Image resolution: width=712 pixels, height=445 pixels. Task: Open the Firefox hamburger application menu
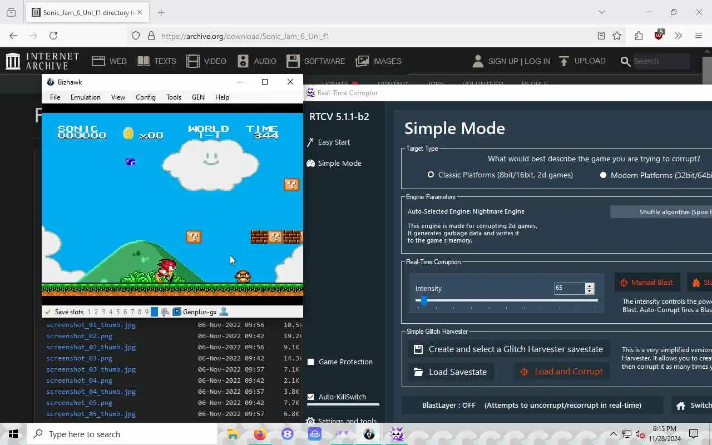coord(699,36)
